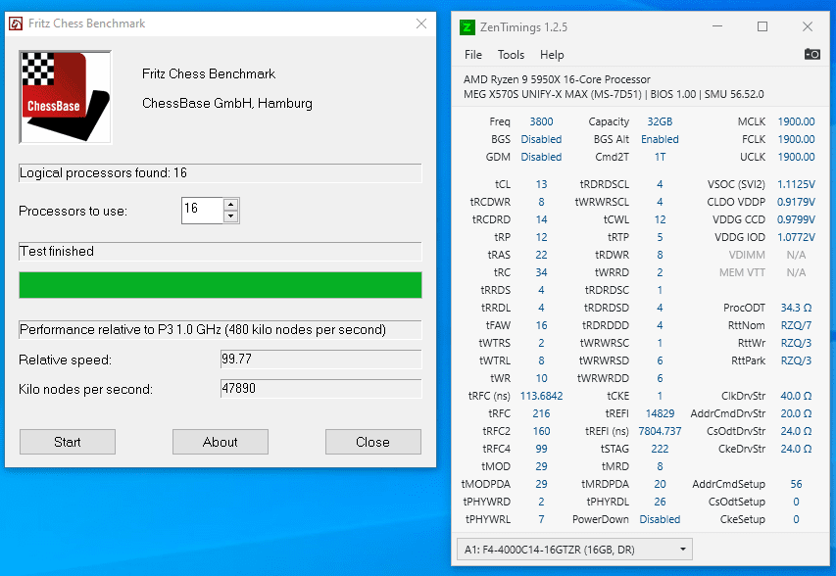Decrease Processors to use with down arrow
The height and width of the screenshot is (576, 836).
point(231,216)
